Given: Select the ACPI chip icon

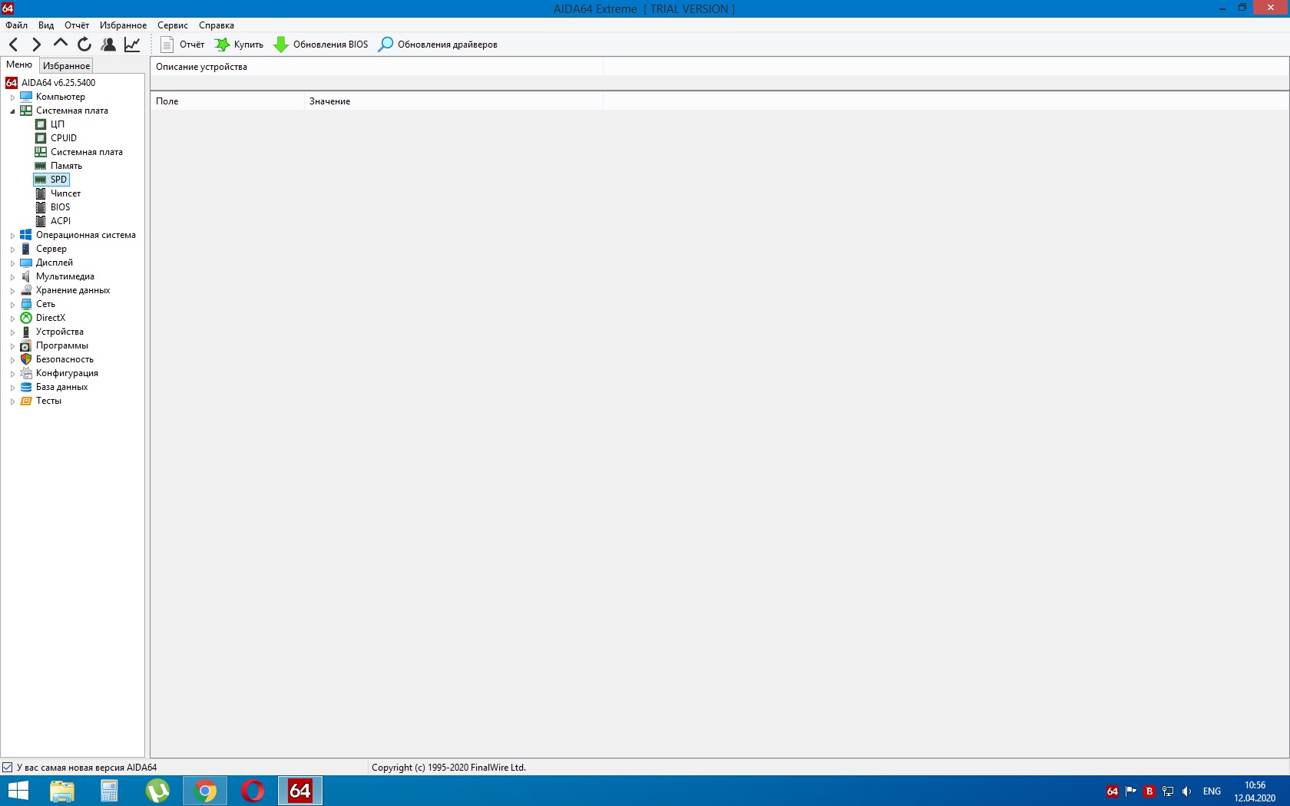Looking at the screenshot, I should click(x=41, y=221).
